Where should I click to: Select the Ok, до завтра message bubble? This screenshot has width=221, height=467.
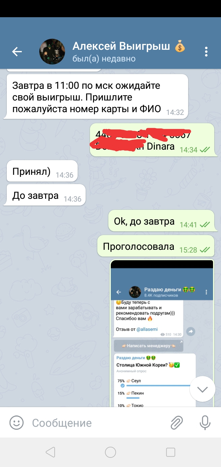161,221
